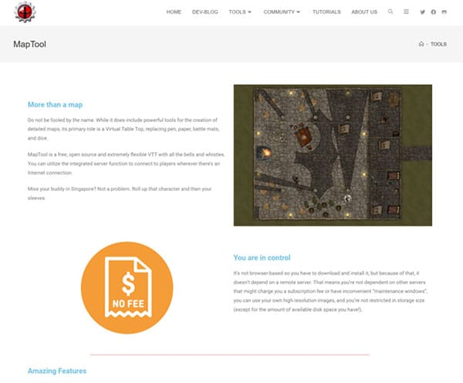Click the 'Amazing Features' heading
Viewport: 463px width, 383px height.
57,371
